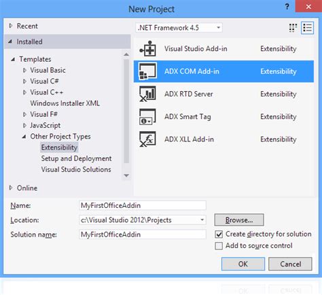Select the ADX RTD Server template name
The width and height of the screenshot is (322, 295).
pyautogui.click(x=189, y=94)
